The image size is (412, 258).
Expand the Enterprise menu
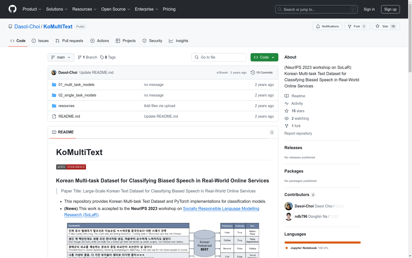click(147, 9)
